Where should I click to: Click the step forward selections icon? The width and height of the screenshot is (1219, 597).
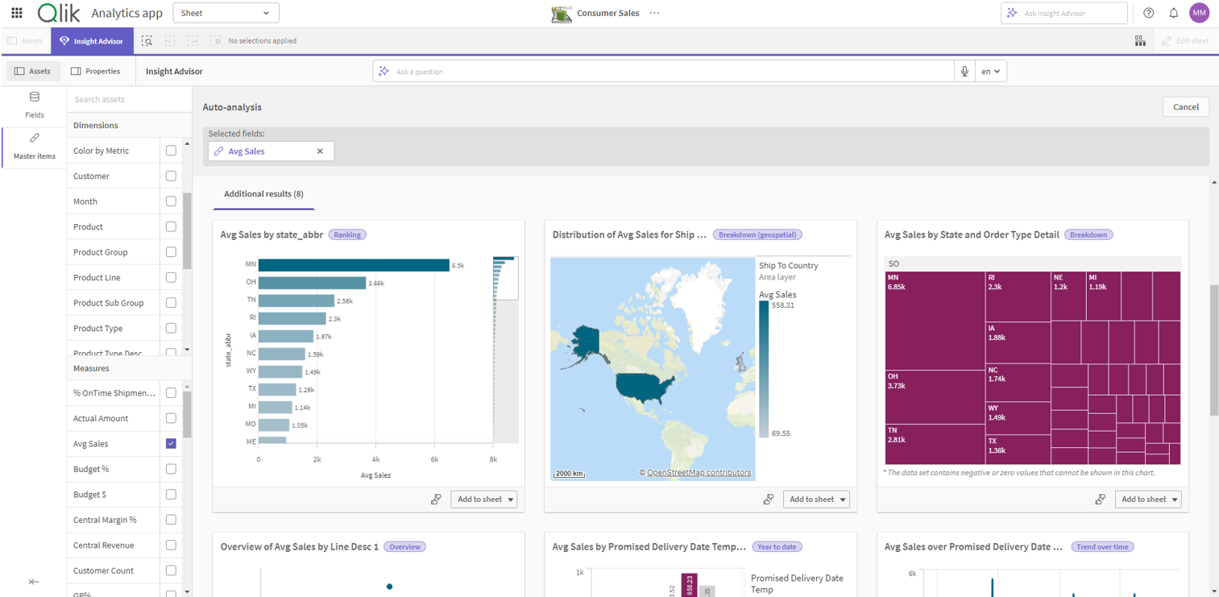193,40
